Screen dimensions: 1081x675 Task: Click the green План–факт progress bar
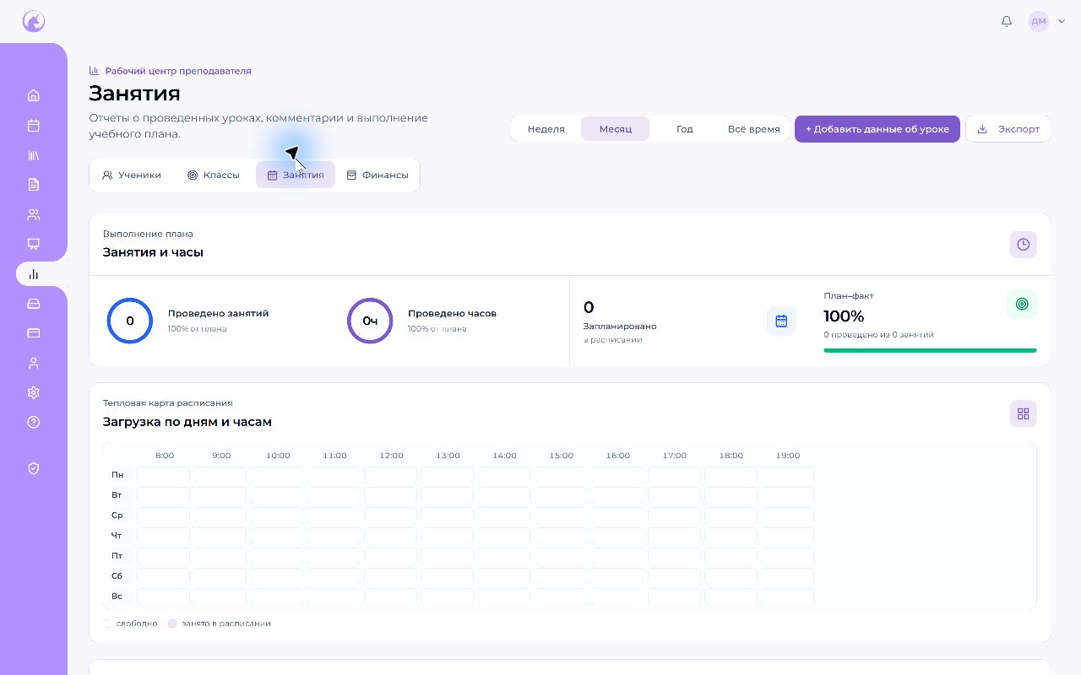(930, 350)
